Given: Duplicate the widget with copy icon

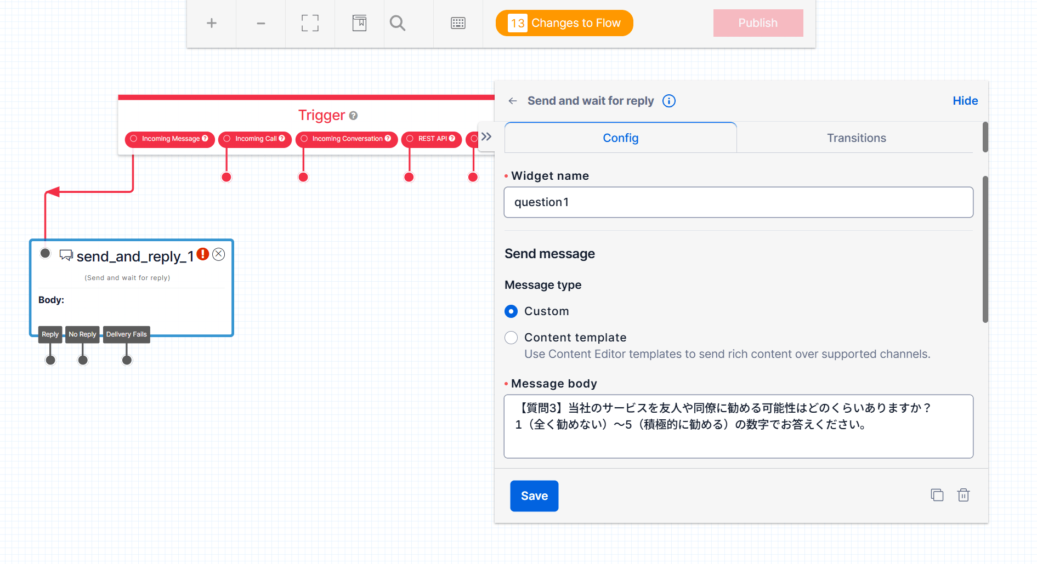Looking at the screenshot, I should click(x=937, y=495).
